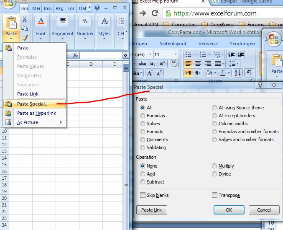Screen dimensions: 283x230
Task: Select the Formats radio button
Action: tap(143, 132)
